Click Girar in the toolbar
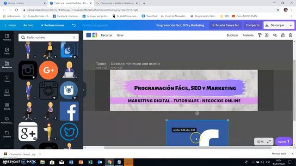The height and width of the screenshot is (166, 296). pos(120,35)
